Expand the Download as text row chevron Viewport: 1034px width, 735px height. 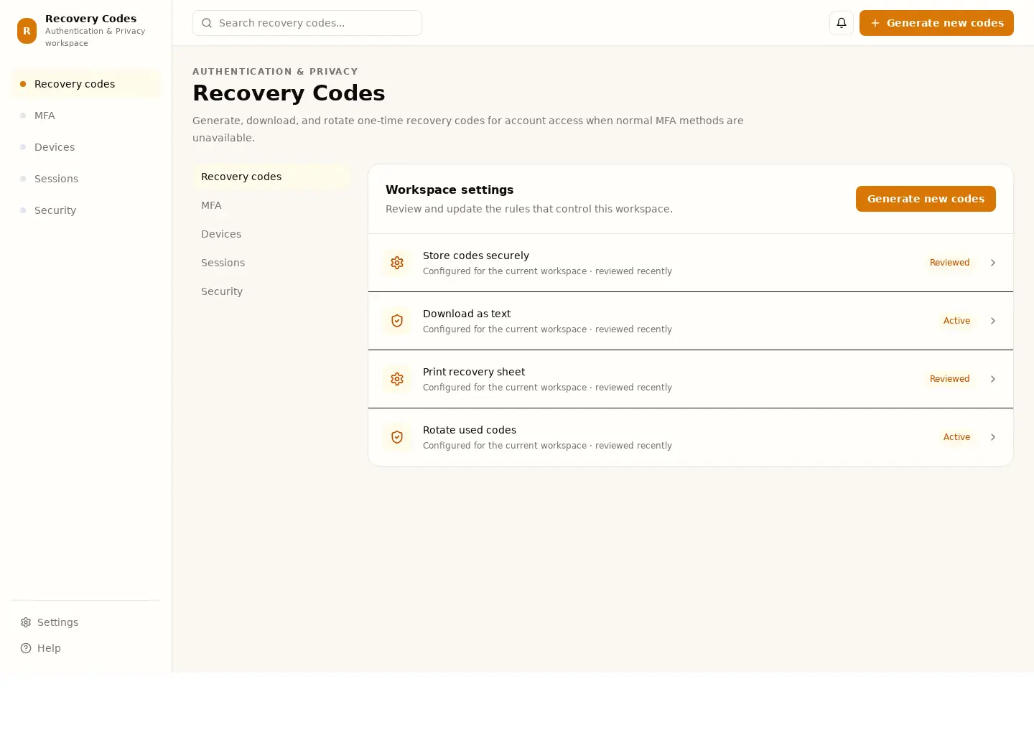coord(993,321)
